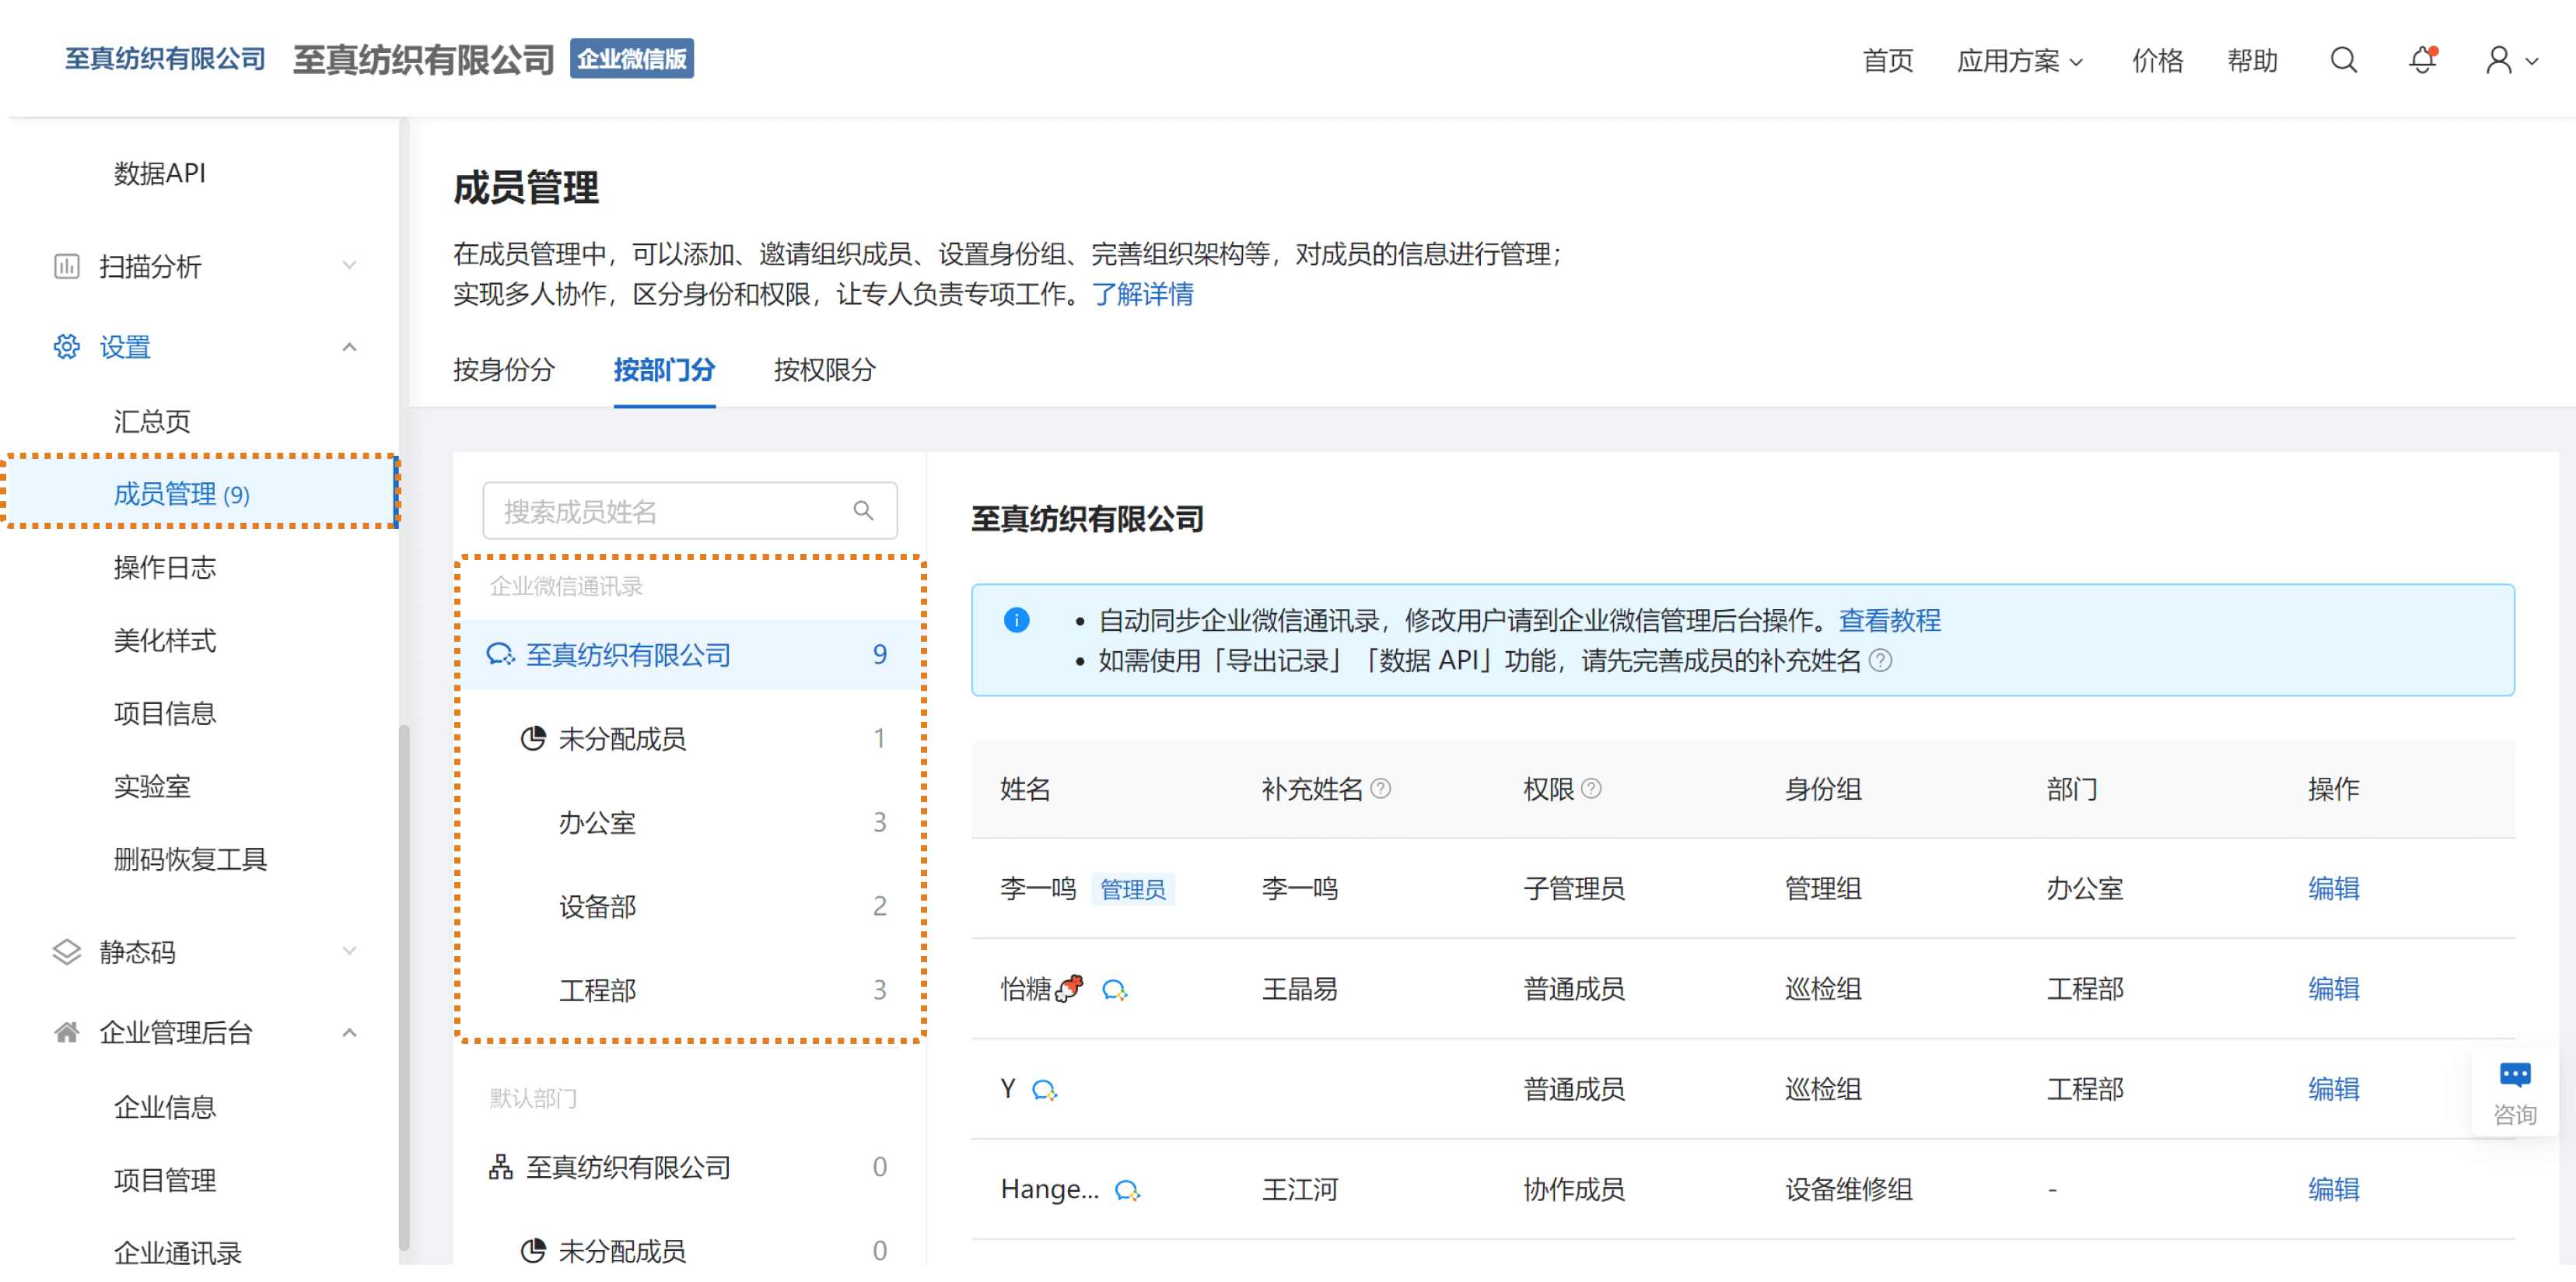2576x1282 pixels.
Task: Click 编辑 for Y row
Action: pyautogui.click(x=2333, y=1088)
